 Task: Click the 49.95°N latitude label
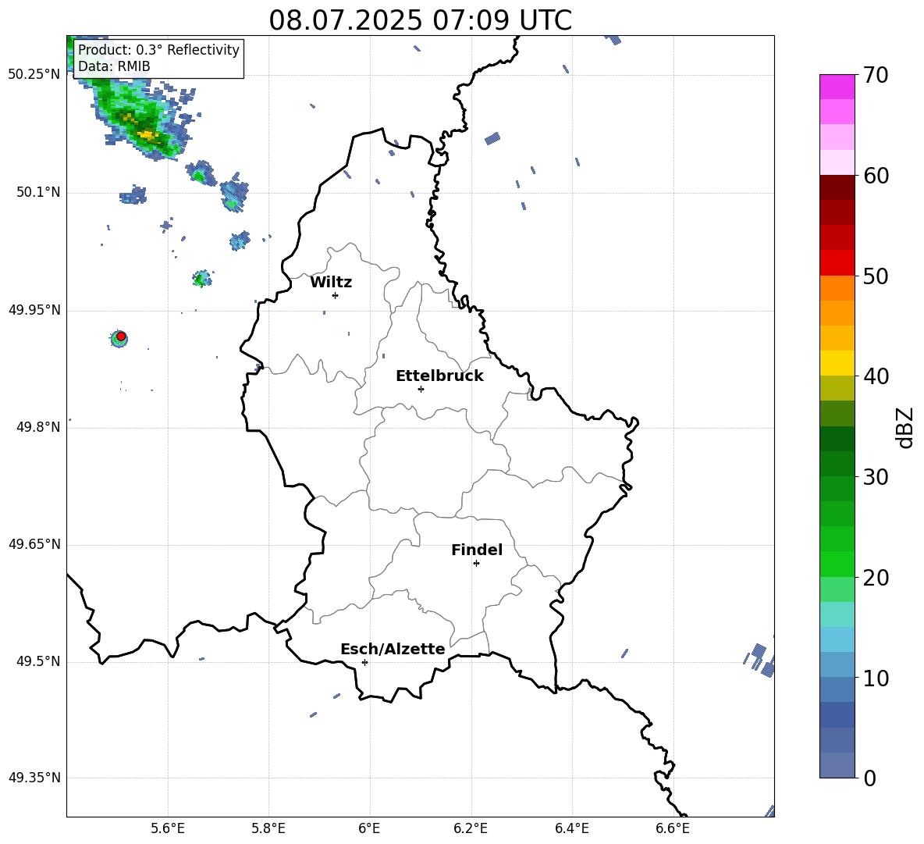point(34,310)
